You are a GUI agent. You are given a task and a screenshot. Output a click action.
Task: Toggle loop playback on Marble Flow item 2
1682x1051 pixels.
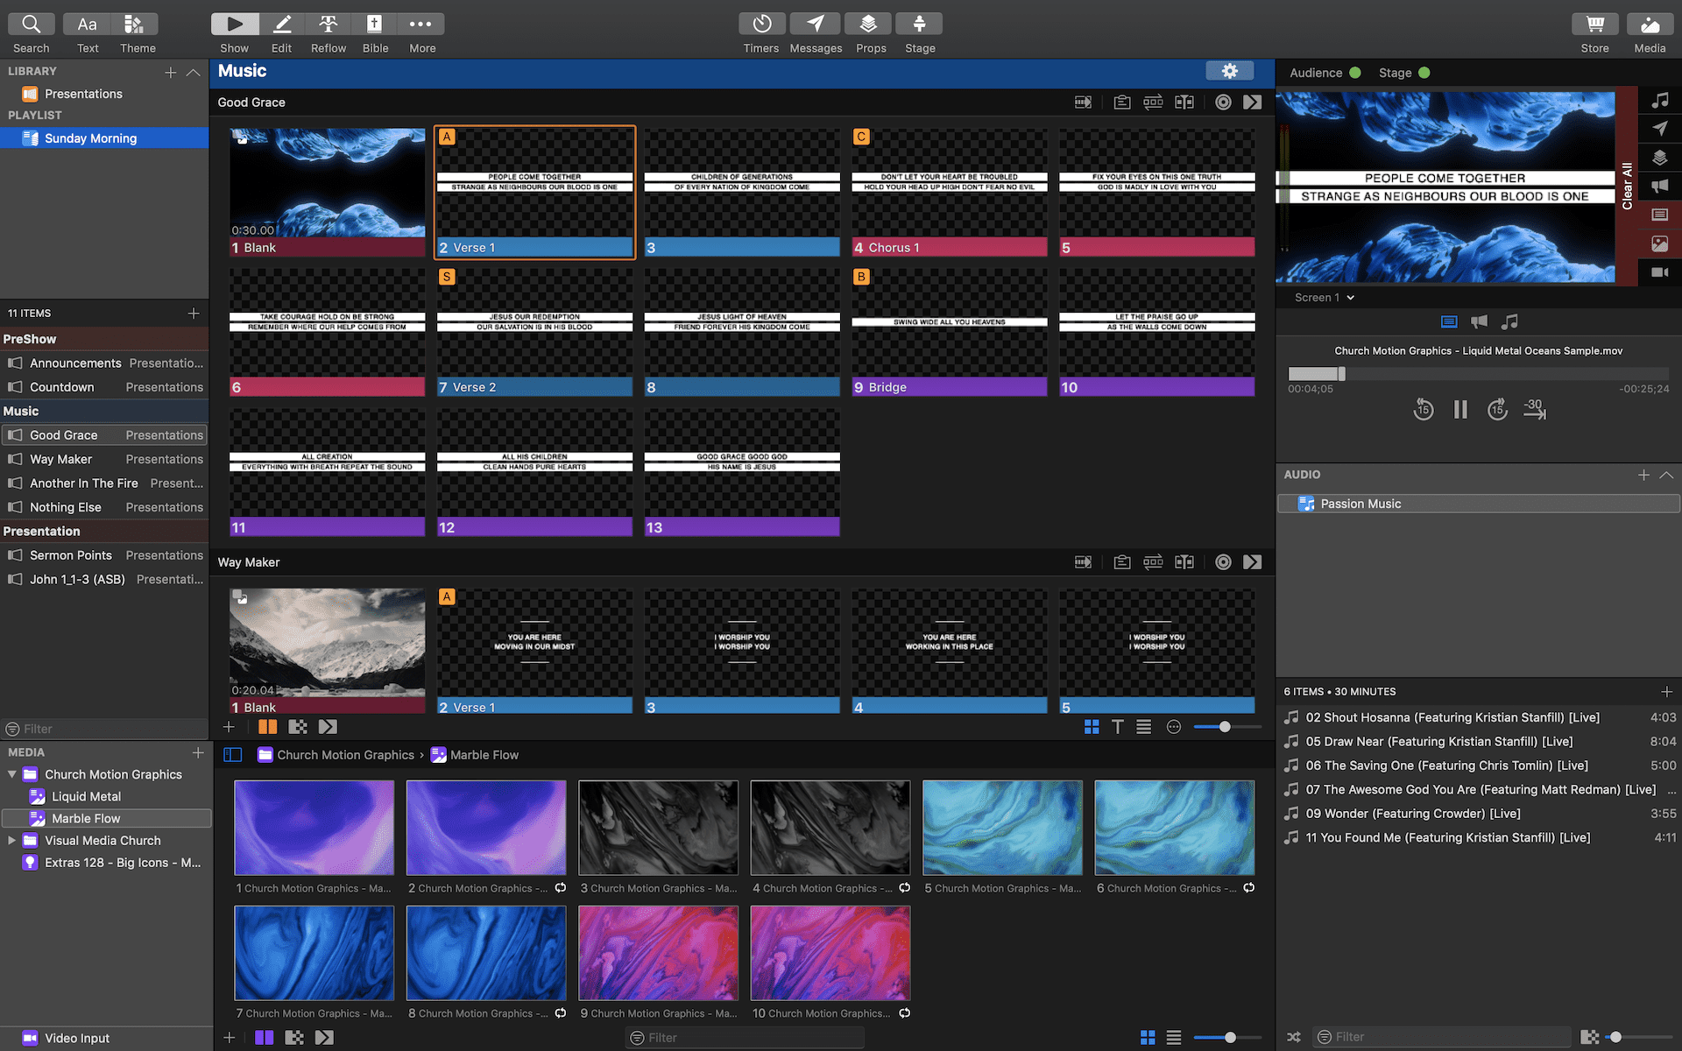click(560, 887)
